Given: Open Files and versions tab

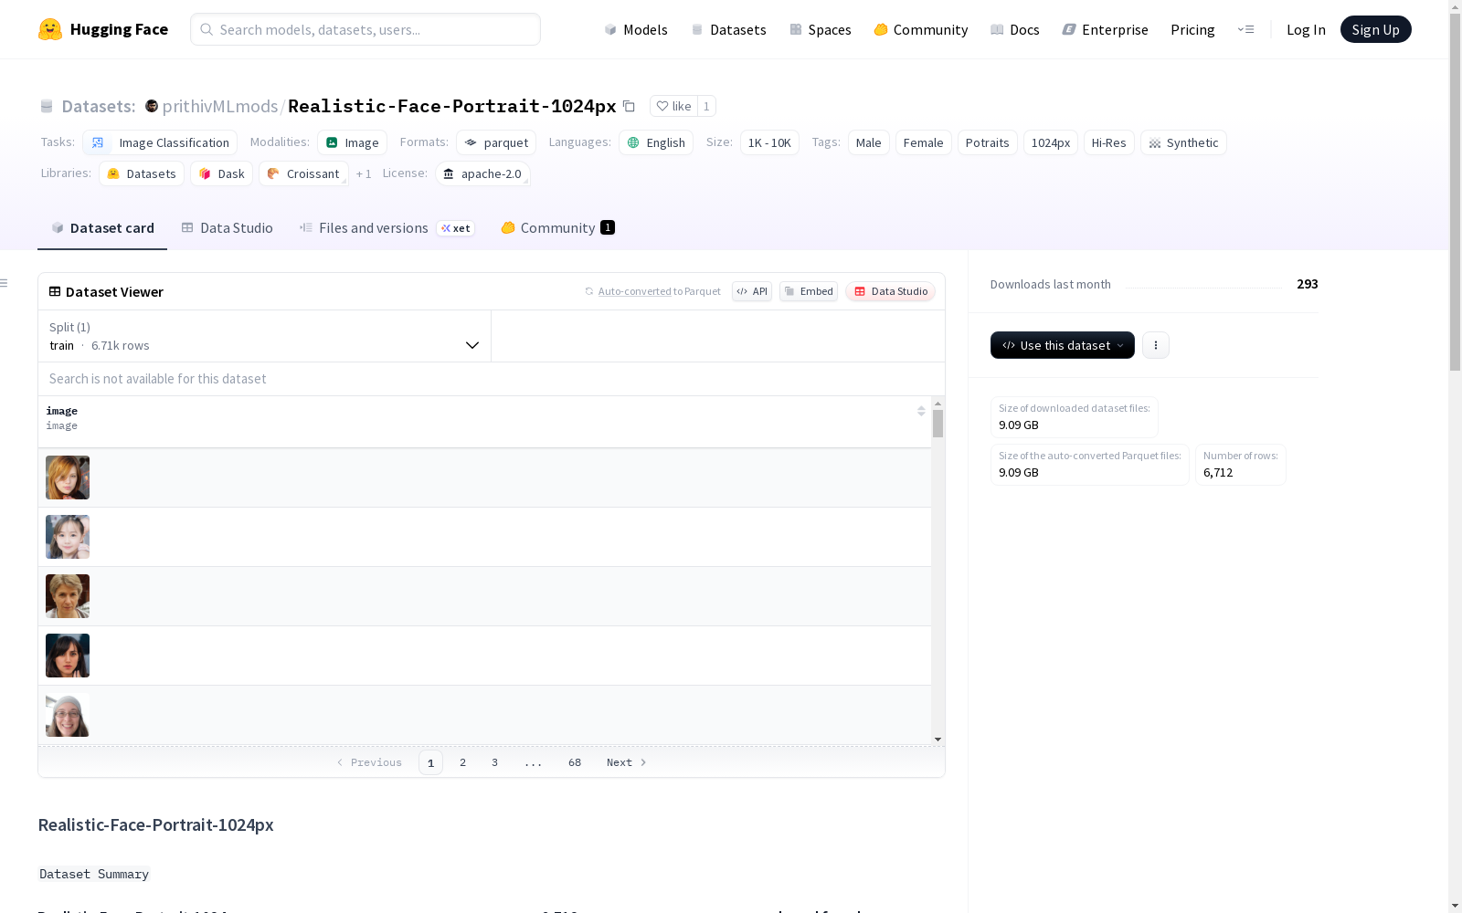Looking at the screenshot, I should (x=387, y=228).
